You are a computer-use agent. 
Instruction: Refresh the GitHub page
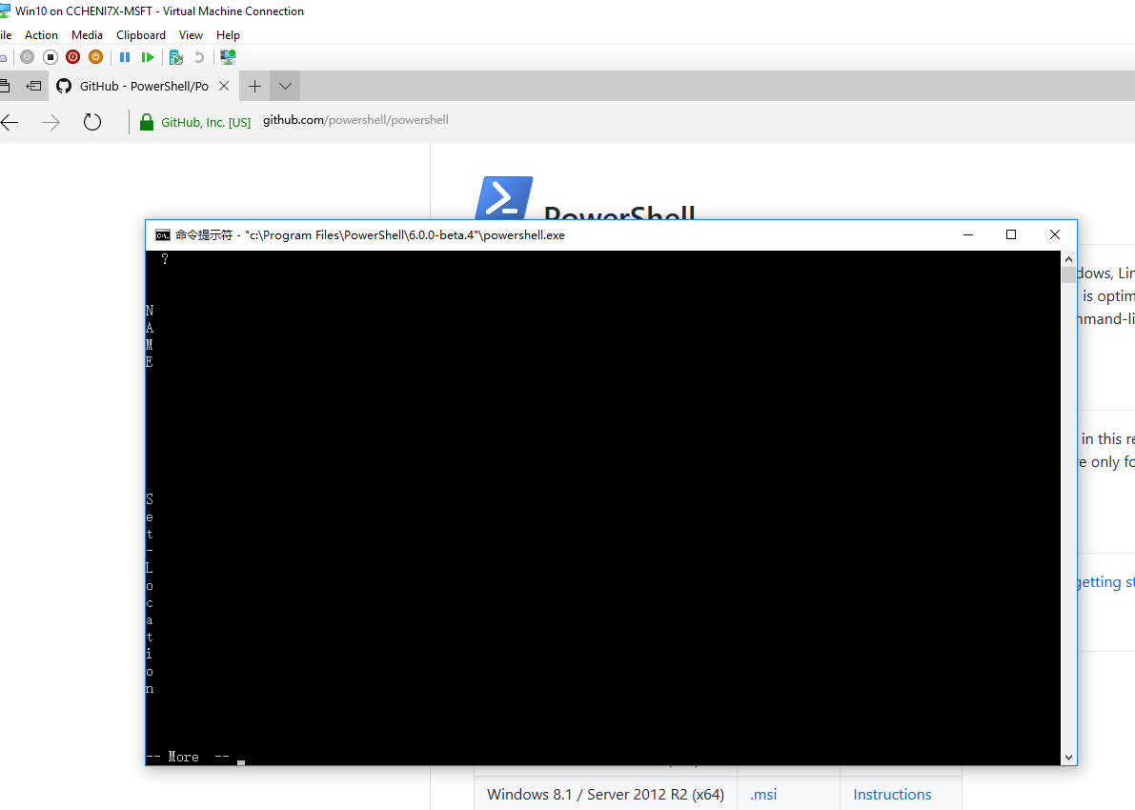[91, 122]
